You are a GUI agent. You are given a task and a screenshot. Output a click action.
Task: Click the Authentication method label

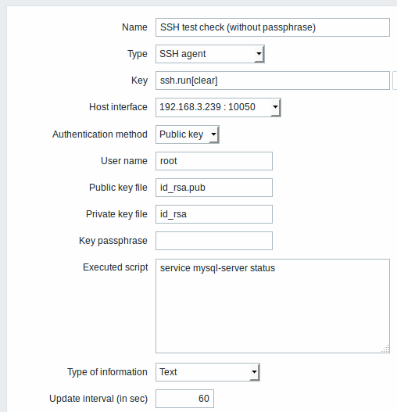tap(100, 134)
